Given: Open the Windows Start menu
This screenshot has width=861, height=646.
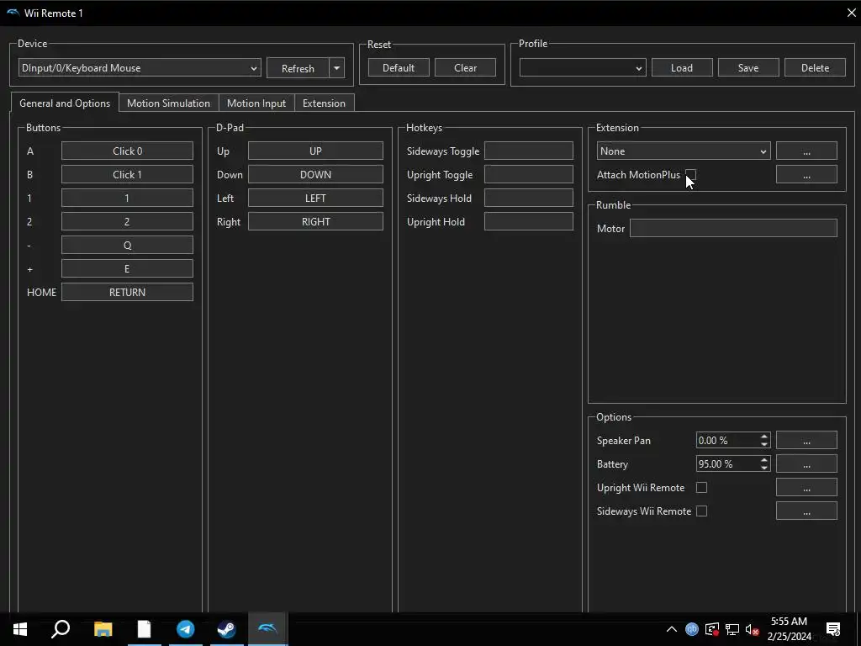Looking at the screenshot, I should tap(20, 629).
